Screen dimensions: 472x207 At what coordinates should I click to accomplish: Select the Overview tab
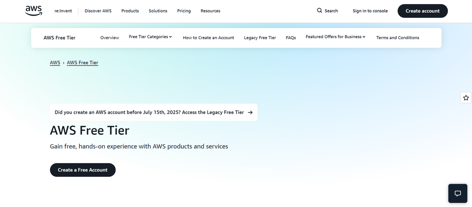coord(110,38)
